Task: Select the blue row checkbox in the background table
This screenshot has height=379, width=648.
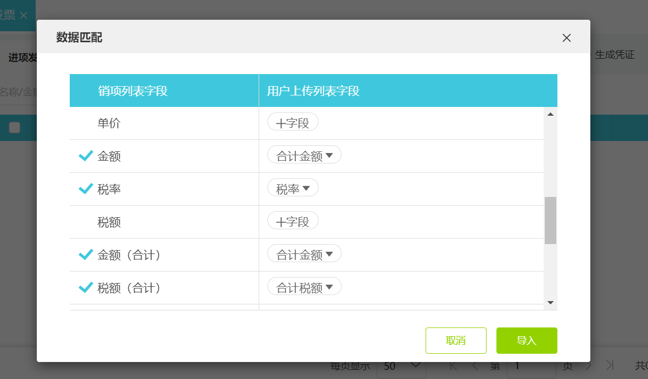Action: (15, 128)
